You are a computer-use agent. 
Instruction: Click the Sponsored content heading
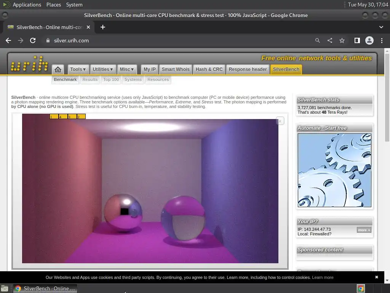click(x=320, y=250)
